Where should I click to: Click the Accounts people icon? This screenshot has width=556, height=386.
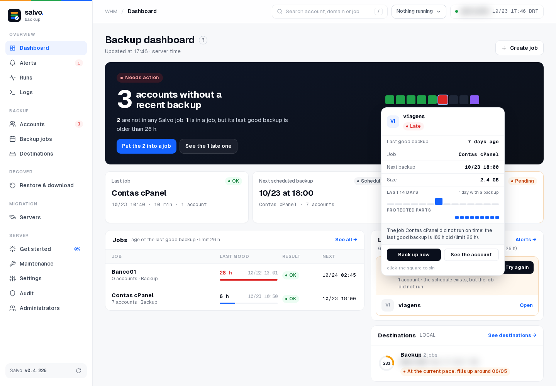pyautogui.click(x=12, y=124)
